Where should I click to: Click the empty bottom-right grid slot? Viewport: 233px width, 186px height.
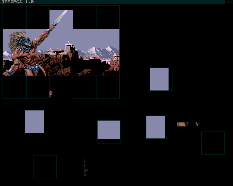(108, 87)
